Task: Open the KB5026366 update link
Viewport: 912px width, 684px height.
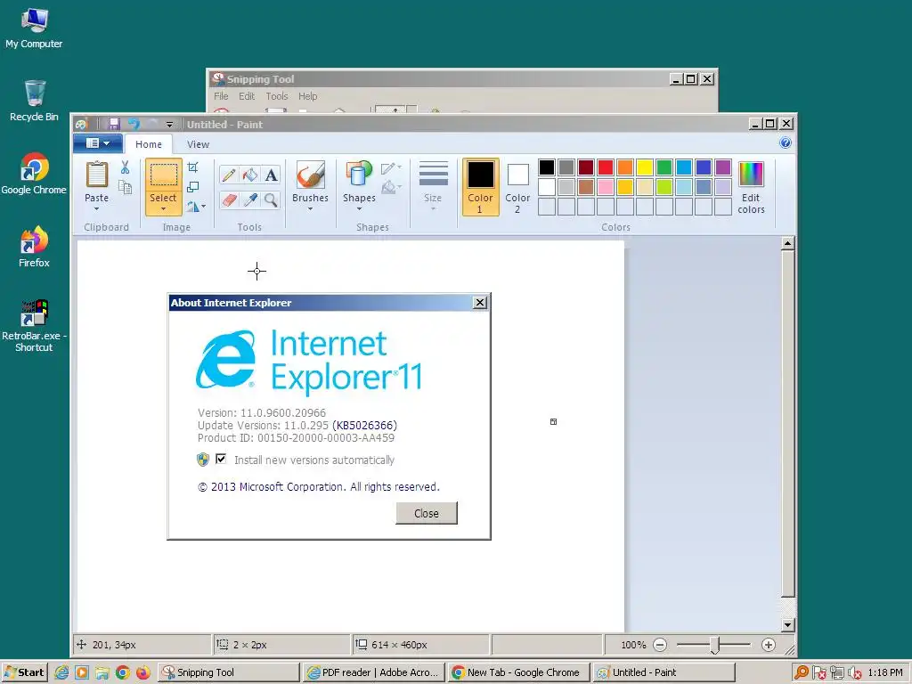Action: tap(364, 425)
